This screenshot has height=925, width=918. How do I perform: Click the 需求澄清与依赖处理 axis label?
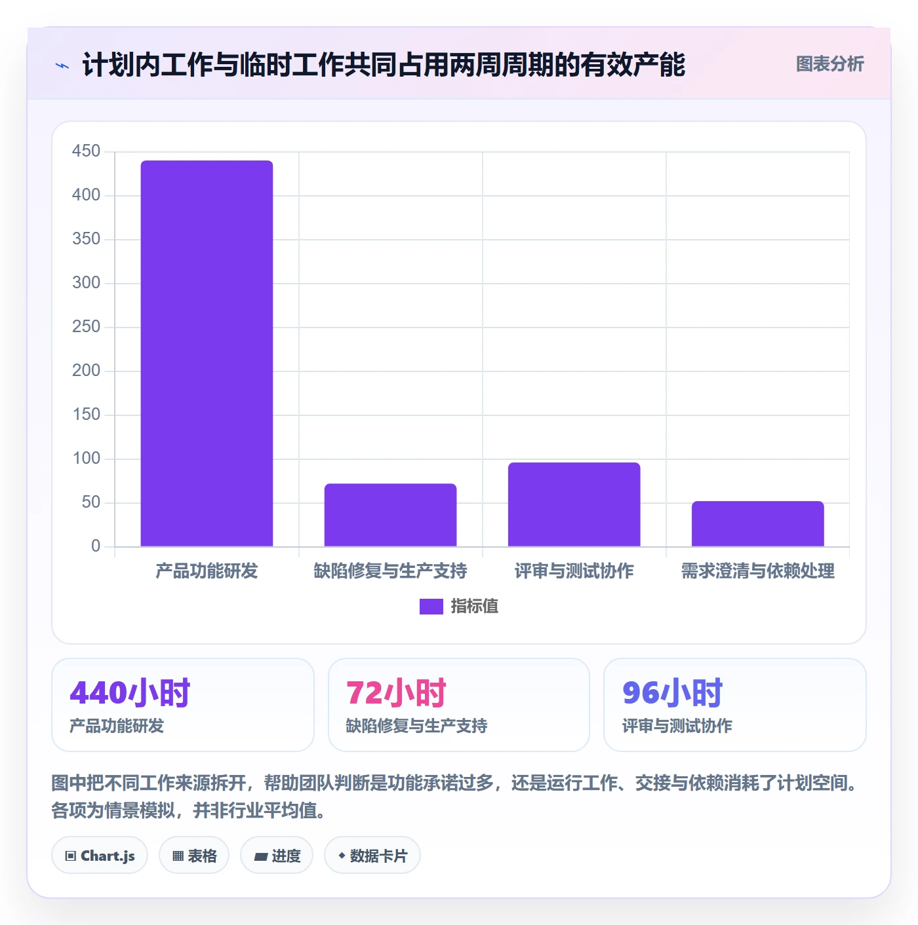(x=757, y=571)
